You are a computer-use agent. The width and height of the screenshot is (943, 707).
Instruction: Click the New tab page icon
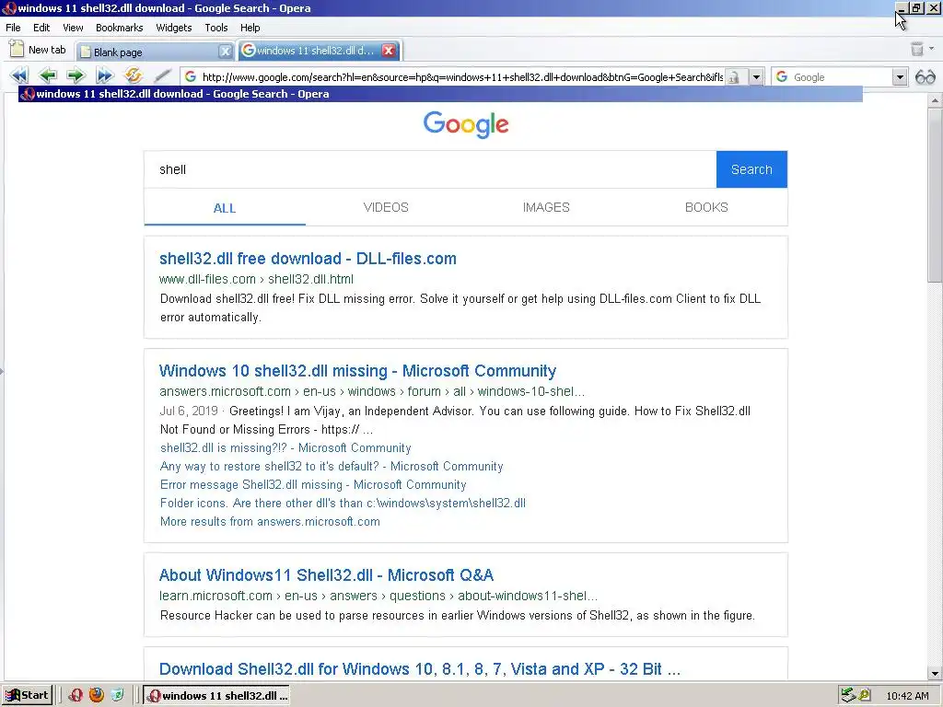click(17, 50)
